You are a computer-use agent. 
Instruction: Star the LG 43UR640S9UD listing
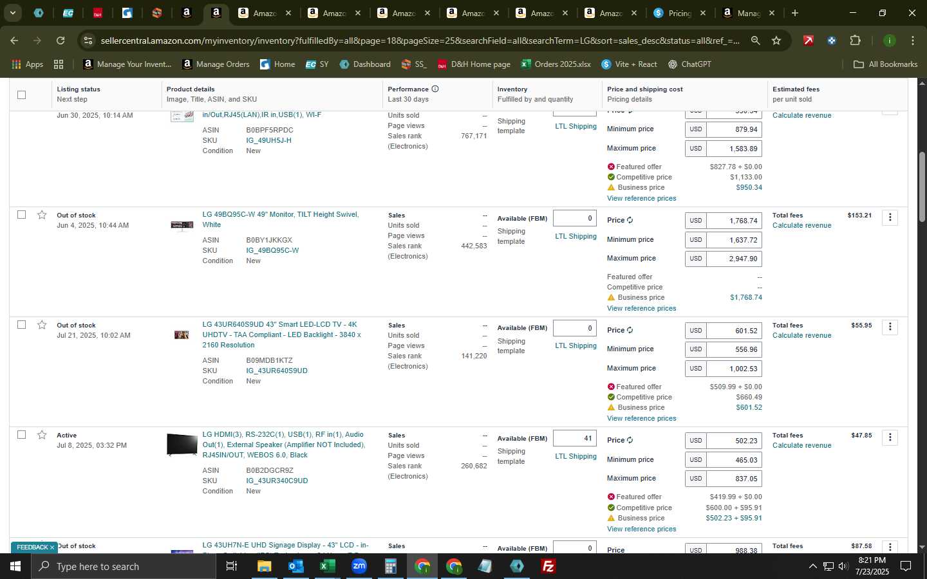(42, 325)
